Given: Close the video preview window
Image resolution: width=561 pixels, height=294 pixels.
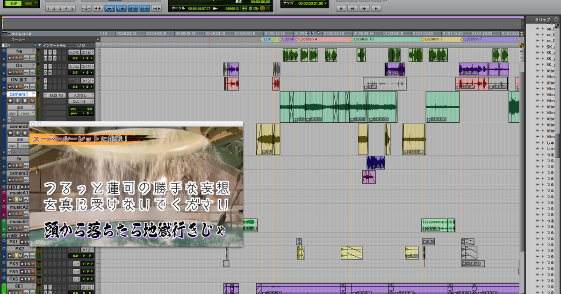Looking at the screenshot, I should (33, 124).
